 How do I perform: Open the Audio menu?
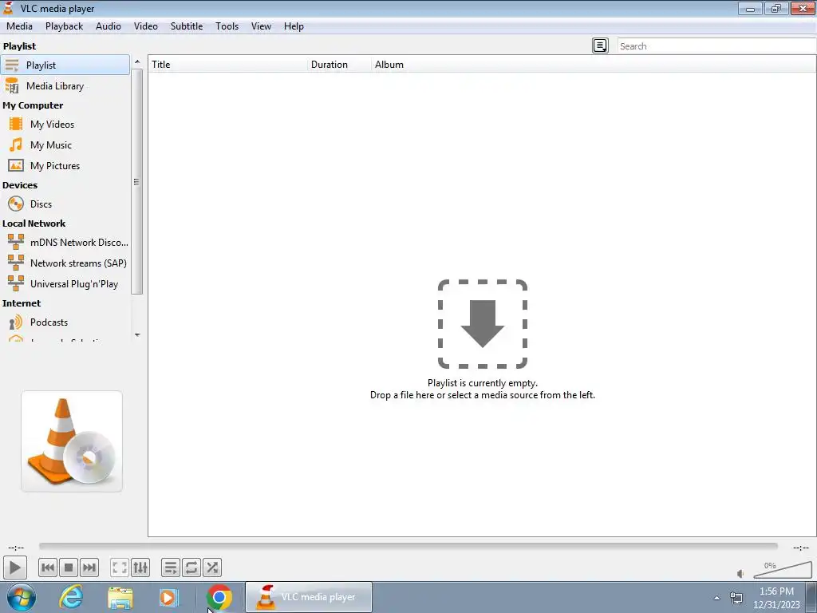click(109, 26)
